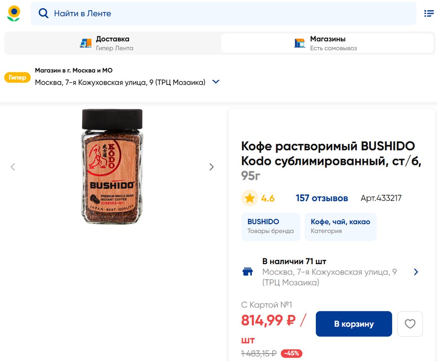Click the store building icon

300,43
